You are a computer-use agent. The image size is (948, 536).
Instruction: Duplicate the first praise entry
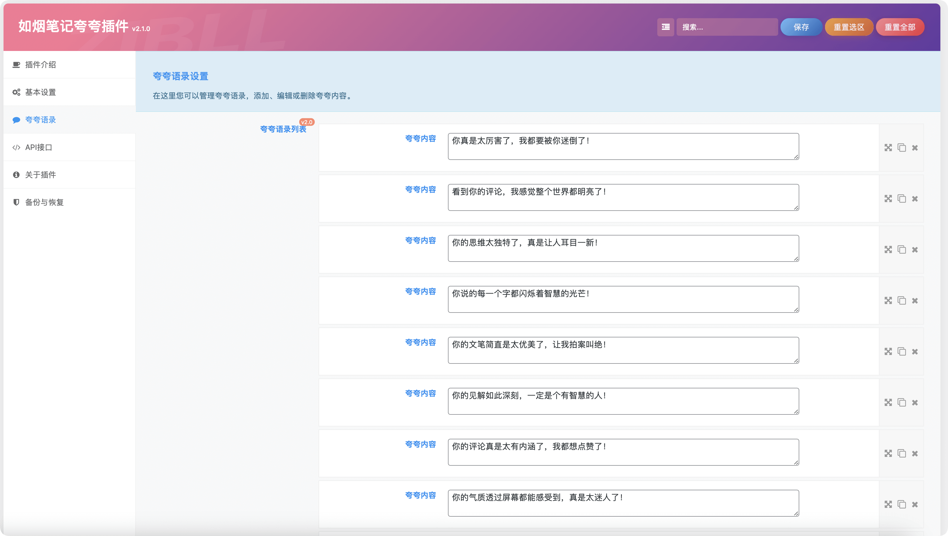click(x=902, y=148)
